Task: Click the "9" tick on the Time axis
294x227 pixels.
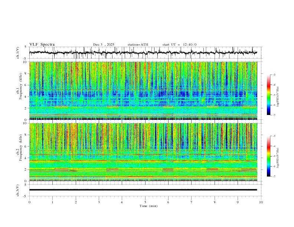Action: coord(238,202)
